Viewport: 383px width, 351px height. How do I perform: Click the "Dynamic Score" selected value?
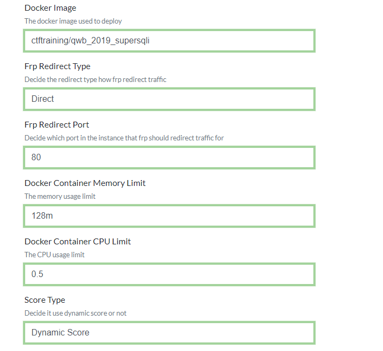(61, 333)
